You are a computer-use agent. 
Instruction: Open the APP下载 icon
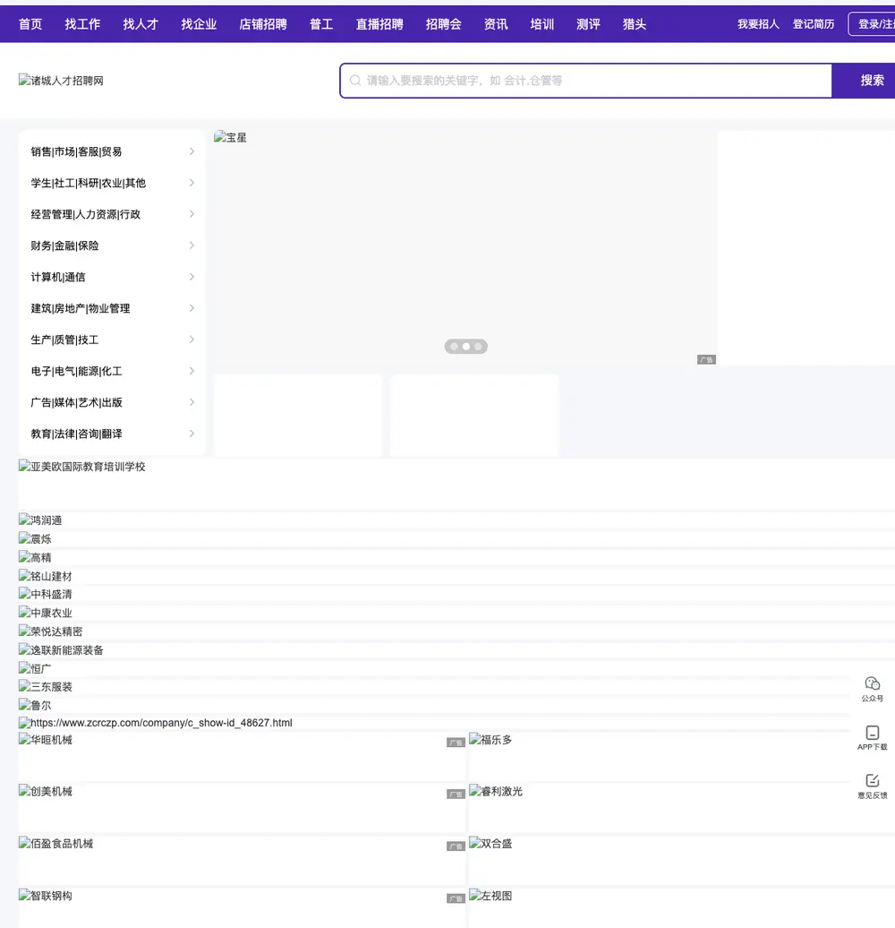[x=872, y=738]
